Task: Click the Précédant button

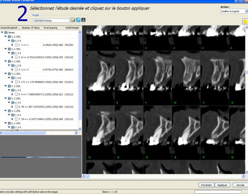Action: 206,185
